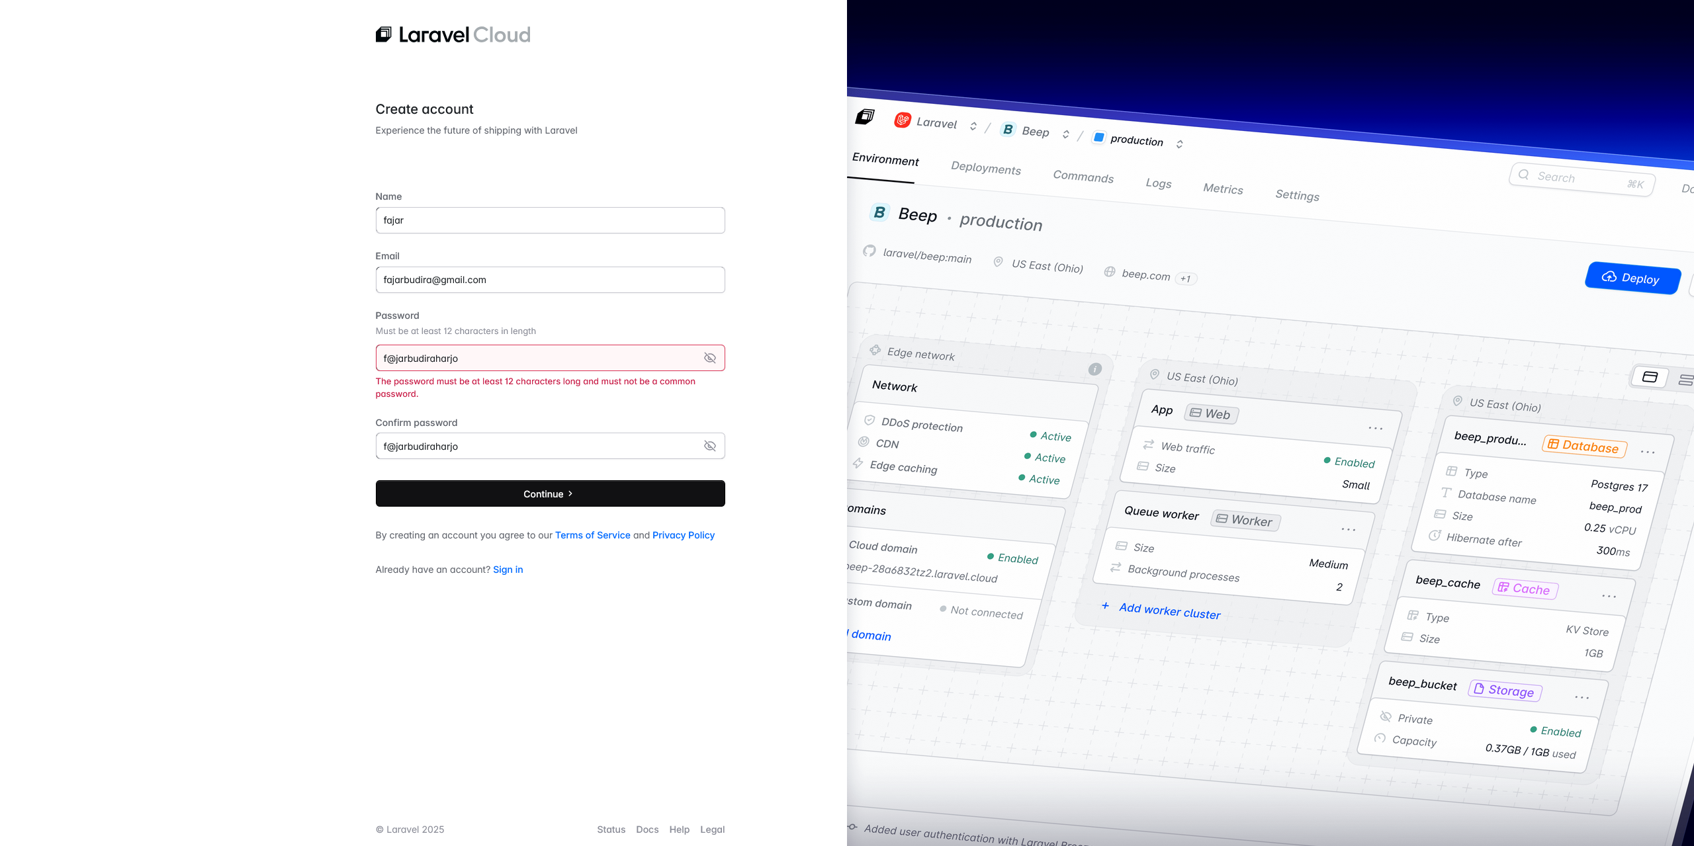This screenshot has height=846, width=1694.
Task: Select the Environment tab
Action: pos(885,159)
